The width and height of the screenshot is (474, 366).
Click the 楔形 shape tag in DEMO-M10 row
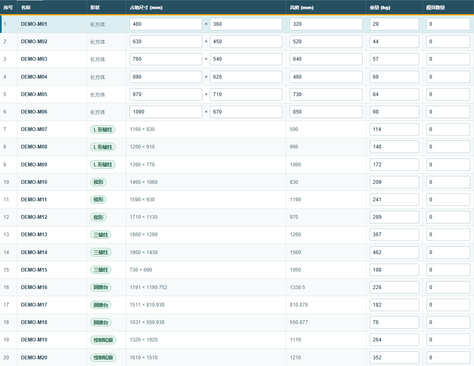pos(98,182)
